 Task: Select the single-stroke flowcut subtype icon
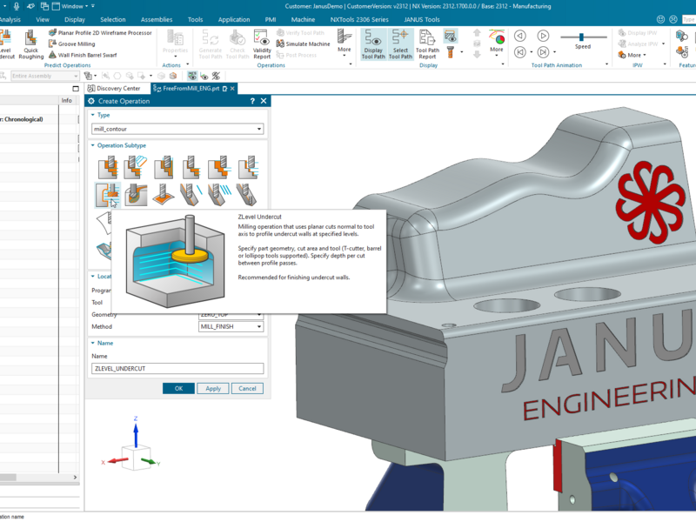point(191,195)
